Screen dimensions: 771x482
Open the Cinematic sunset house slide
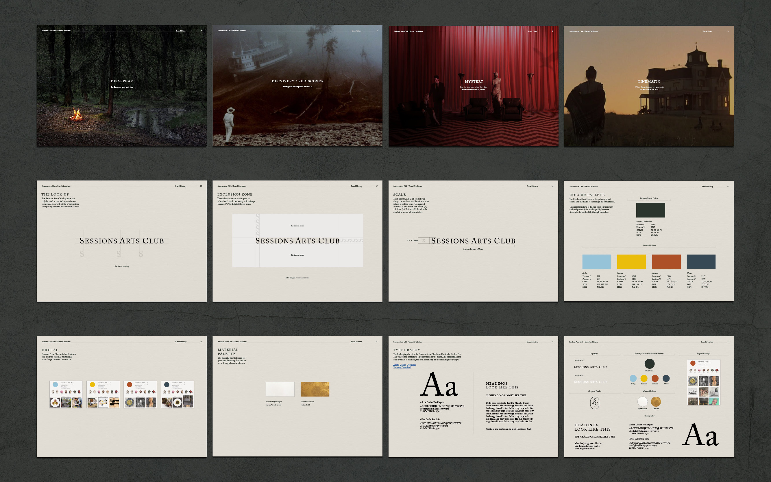point(649,86)
